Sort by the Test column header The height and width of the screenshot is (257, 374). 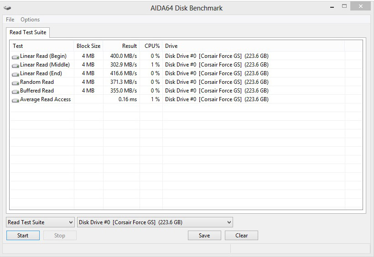click(42, 46)
